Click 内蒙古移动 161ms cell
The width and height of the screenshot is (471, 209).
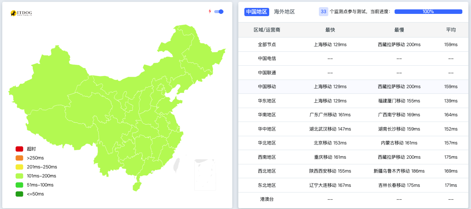(x=399, y=143)
